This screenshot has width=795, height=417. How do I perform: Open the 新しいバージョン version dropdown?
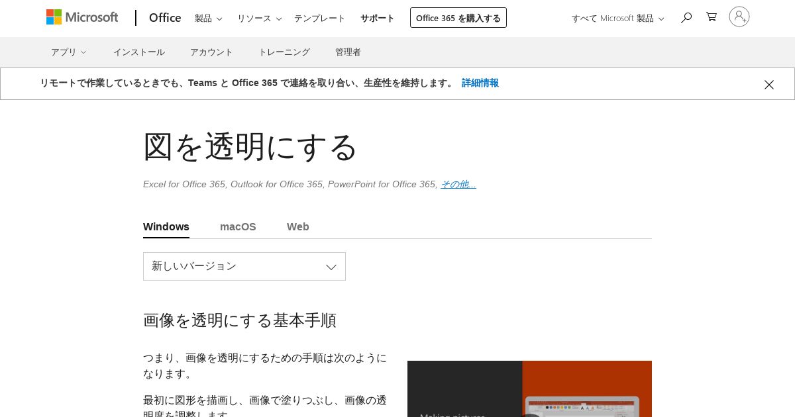click(244, 266)
